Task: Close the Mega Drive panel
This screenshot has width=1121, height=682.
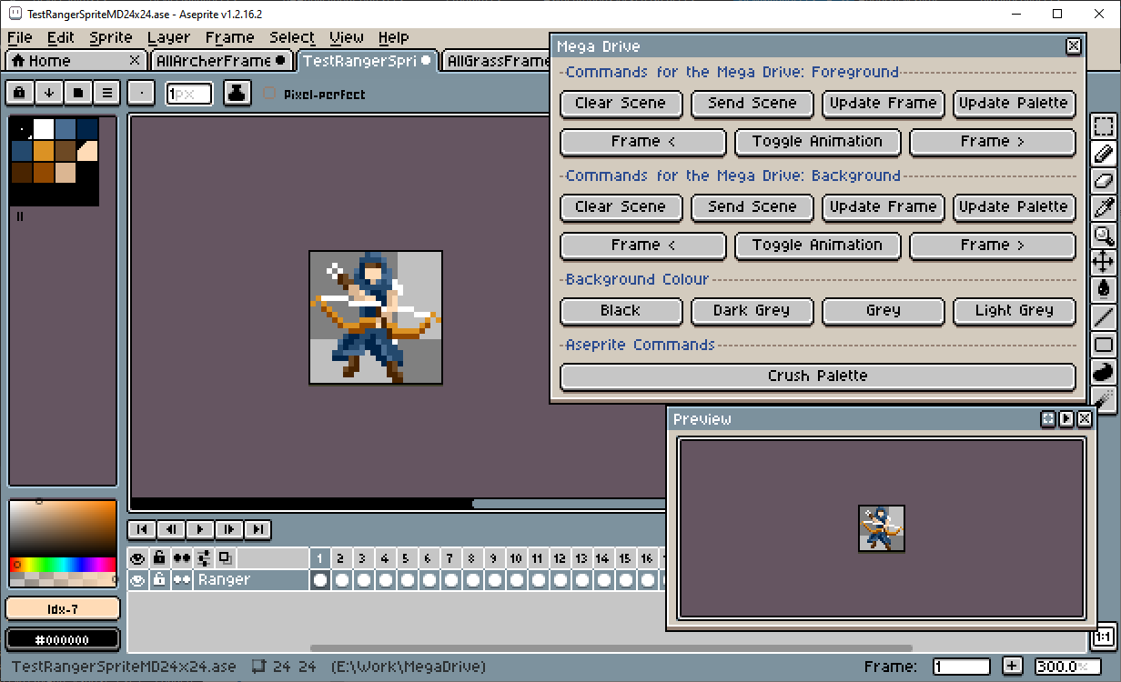Action: pyautogui.click(x=1074, y=46)
